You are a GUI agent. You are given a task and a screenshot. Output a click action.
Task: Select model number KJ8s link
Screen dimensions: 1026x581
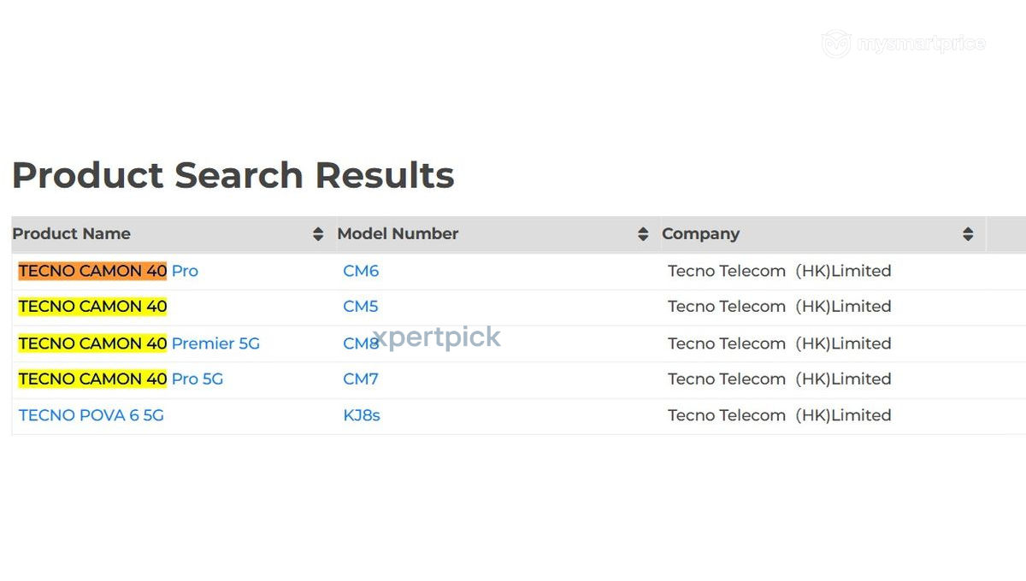tap(362, 415)
